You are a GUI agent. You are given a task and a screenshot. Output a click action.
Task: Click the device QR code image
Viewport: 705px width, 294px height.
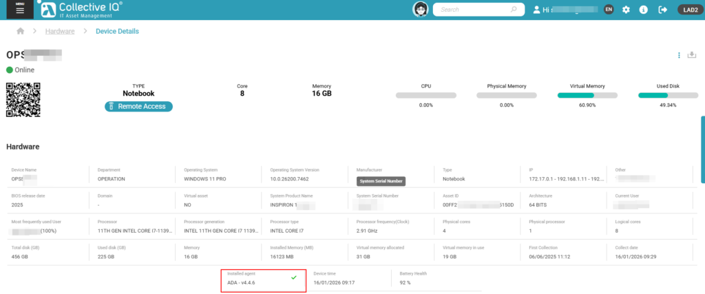(x=23, y=100)
